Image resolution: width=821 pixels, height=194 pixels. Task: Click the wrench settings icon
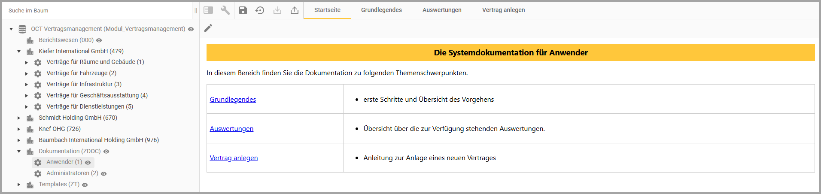click(x=225, y=10)
